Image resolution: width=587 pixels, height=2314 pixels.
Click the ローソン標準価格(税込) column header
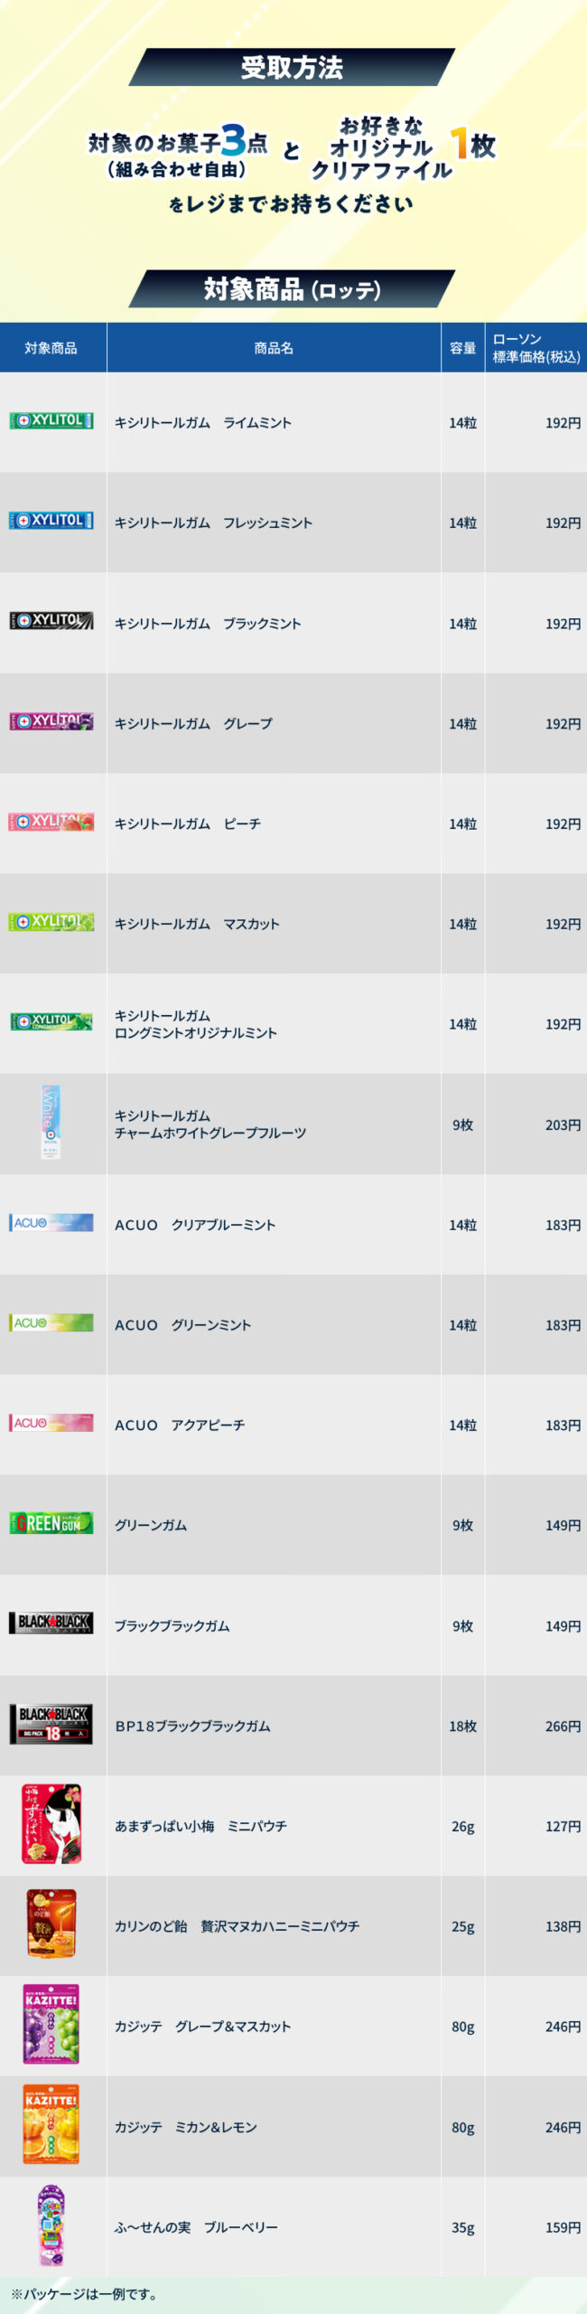[x=536, y=348]
